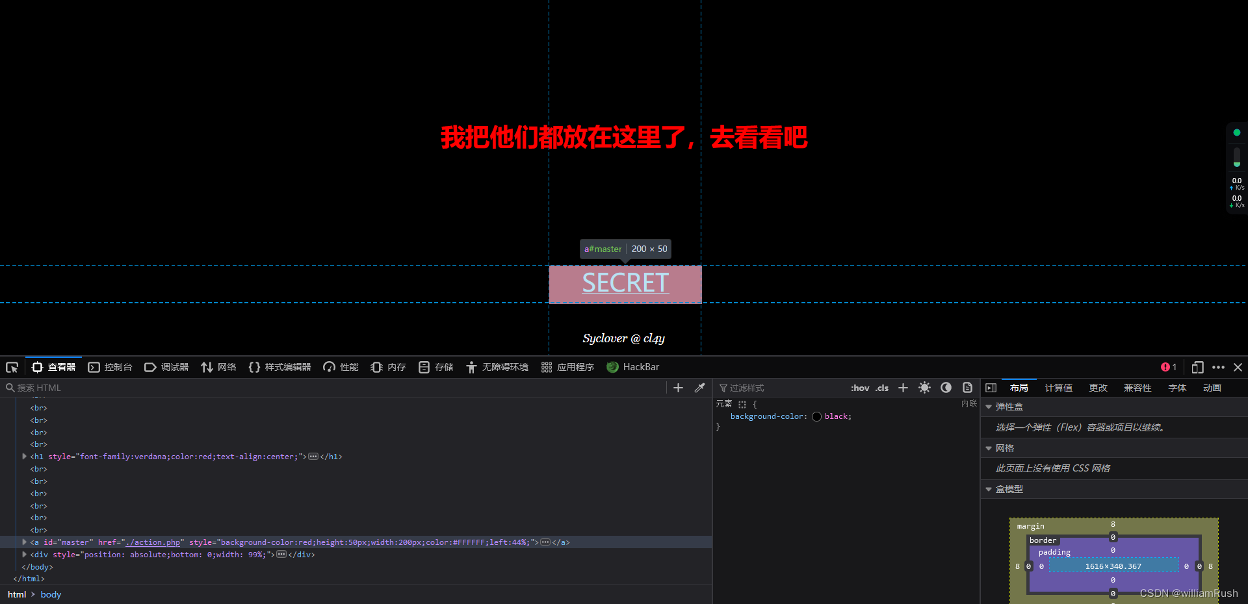1248x604 pixels.
Task: Collapse the 网格 Grid section
Action: click(989, 448)
